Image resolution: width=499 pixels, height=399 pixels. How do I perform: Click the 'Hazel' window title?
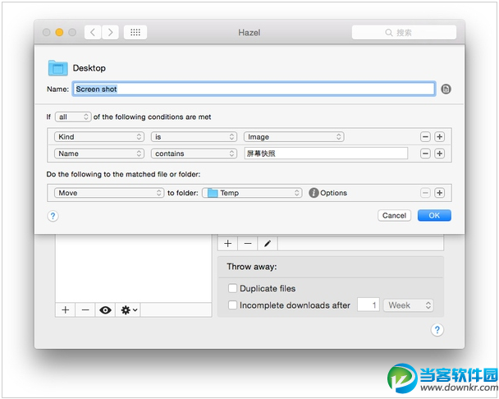(x=249, y=33)
